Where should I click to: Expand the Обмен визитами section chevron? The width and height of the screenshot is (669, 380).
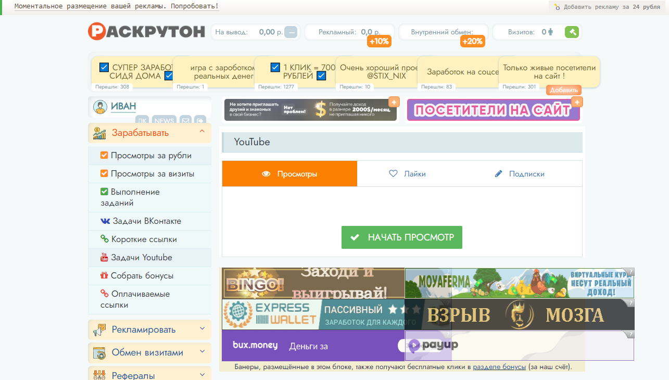203,352
